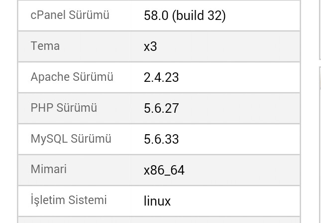Select the PHP version 5.6.27 value
Screen dimensions: 321x223
(x=161, y=108)
